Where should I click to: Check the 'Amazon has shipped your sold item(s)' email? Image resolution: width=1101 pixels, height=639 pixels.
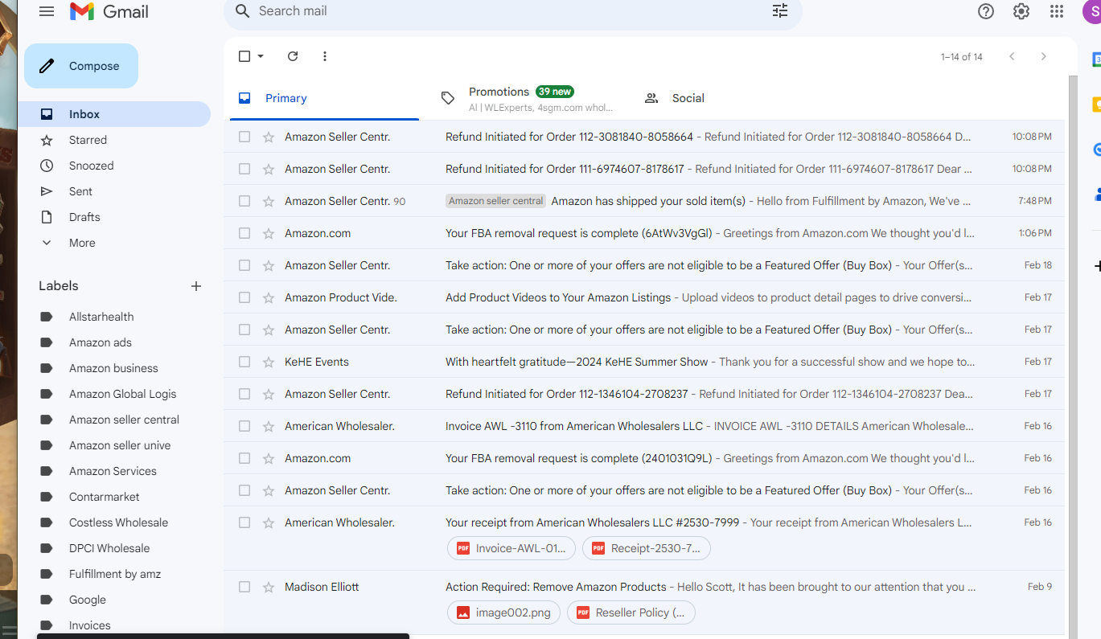pyautogui.click(x=244, y=201)
